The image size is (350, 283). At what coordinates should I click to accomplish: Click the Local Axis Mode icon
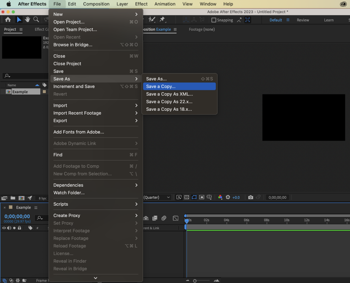186,20
